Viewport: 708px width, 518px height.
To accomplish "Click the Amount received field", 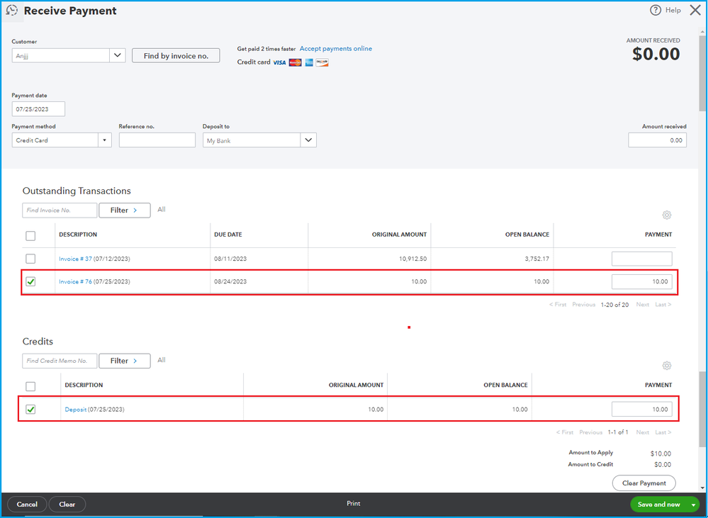I will click(x=658, y=140).
